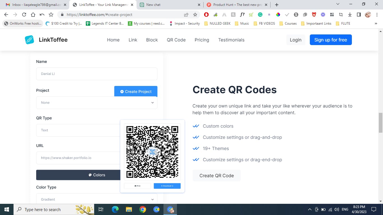Open the Grammarly extension
Screen dimensions: 383x215
point(260,15)
